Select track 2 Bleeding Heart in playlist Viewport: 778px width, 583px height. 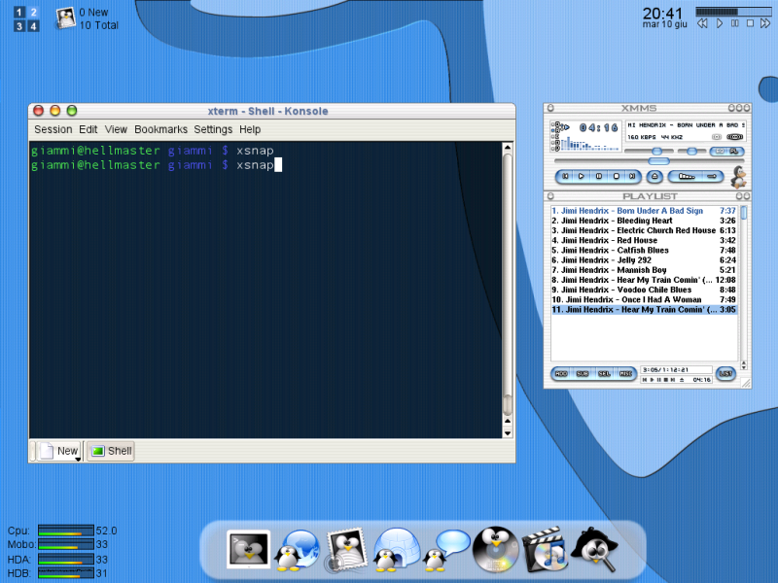click(644, 221)
